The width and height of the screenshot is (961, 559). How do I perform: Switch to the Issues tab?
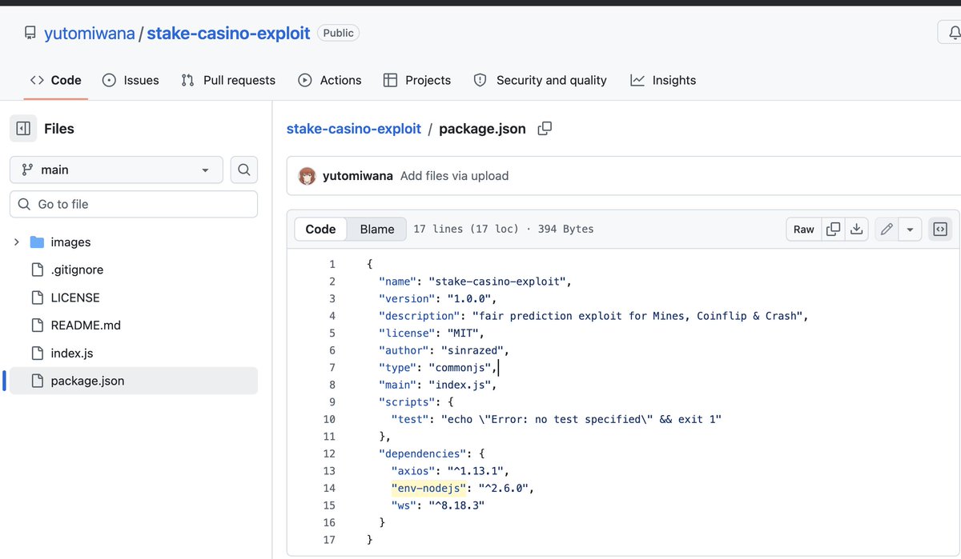131,80
